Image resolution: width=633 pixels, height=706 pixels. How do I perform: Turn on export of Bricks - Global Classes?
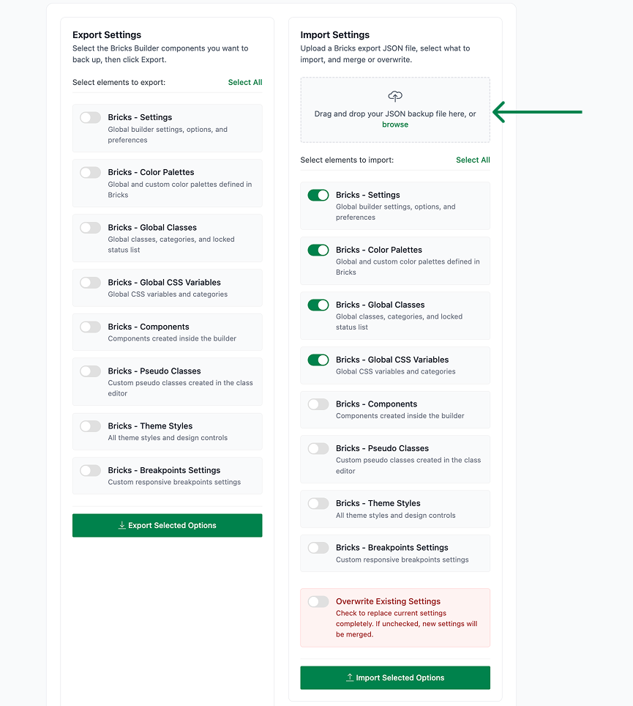click(x=91, y=227)
